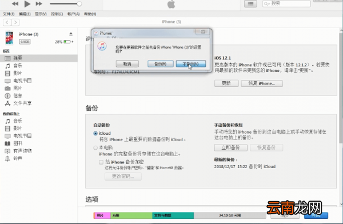Select 文件共享 in the sidebar
This screenshot has height=224, width=343.
39,103
